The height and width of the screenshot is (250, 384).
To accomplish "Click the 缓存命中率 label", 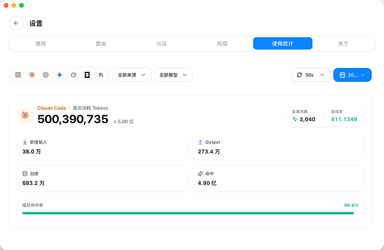I will click(33, 205).
